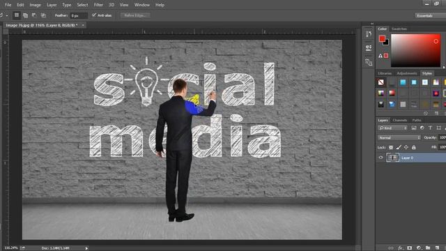Open the Properties panel icon
This screenshot has width=446, height=251.
pos(369,48)
